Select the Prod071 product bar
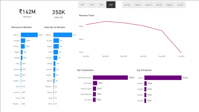Viewport: 199px width, 112px height. (x=145, y=95)
